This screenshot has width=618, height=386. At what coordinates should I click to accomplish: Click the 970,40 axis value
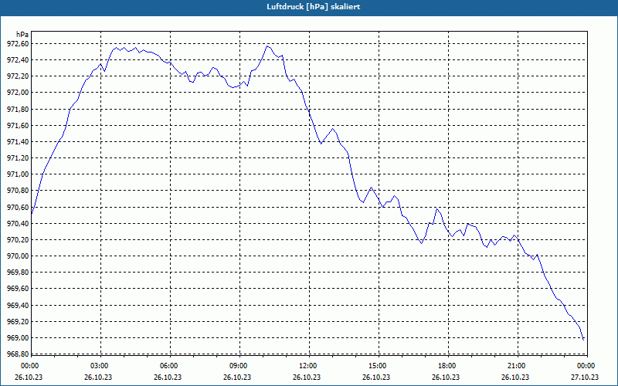click(18, 224)
